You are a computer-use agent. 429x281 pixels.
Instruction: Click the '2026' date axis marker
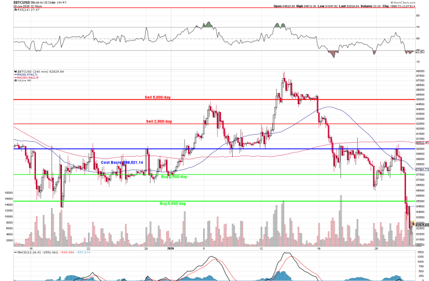(x=170, y=248)
